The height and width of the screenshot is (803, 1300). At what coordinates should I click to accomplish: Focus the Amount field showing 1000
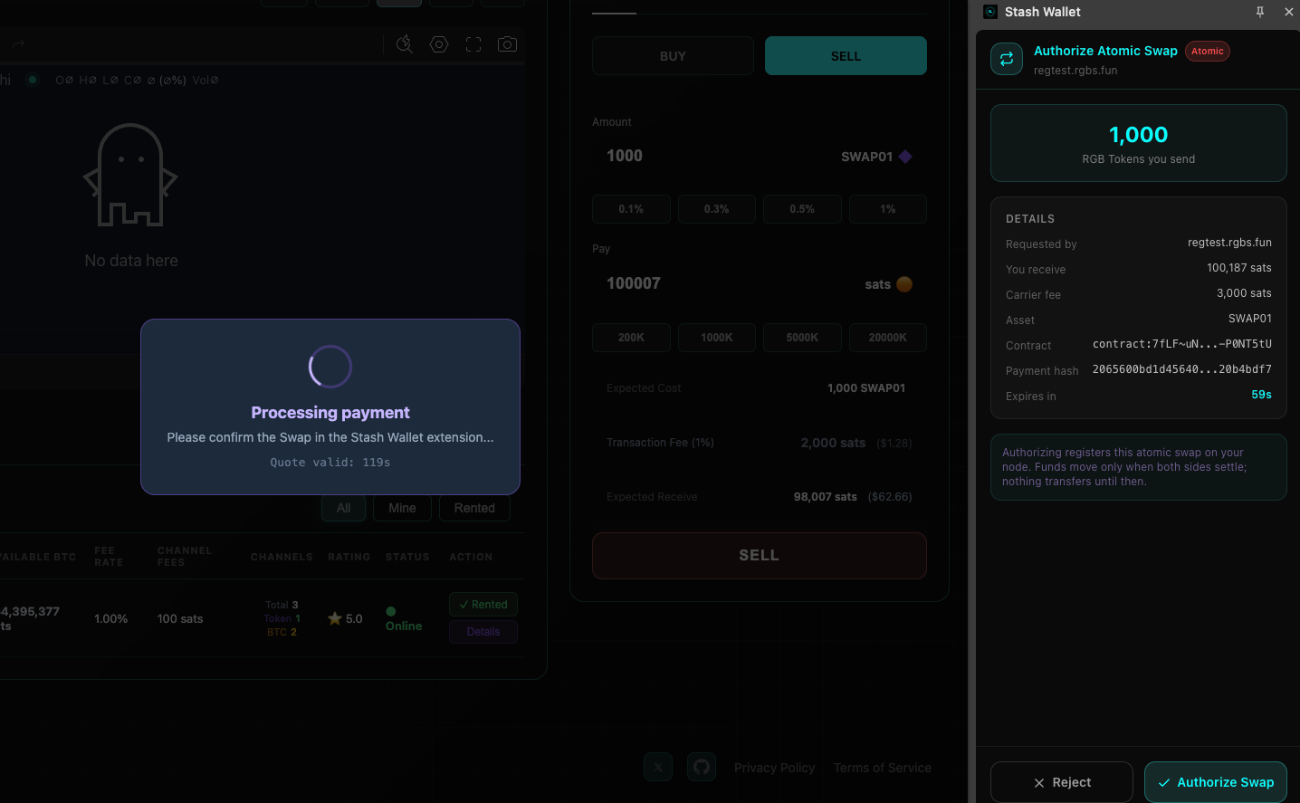(x=760, y=157)
